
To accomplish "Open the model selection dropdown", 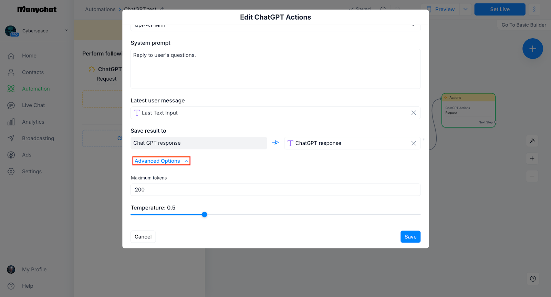I will 275,25.
